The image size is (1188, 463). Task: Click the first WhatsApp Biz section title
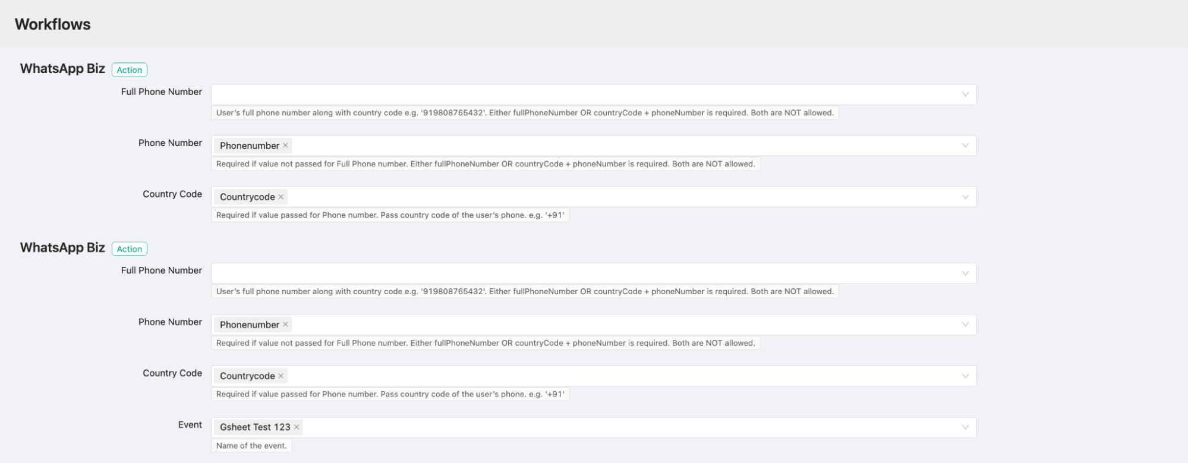pyautogui.click(x=62, y=69)
